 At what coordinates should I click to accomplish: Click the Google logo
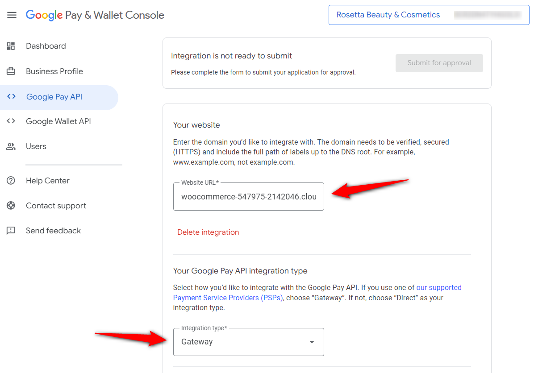point(44,15)
